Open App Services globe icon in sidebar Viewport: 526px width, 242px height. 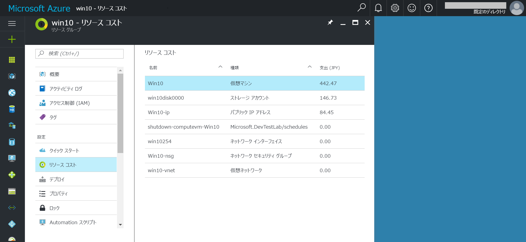click(12, 93)
